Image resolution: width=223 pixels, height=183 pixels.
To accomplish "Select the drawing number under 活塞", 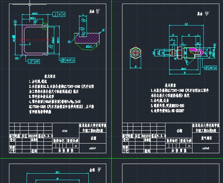I will [93, 148].
